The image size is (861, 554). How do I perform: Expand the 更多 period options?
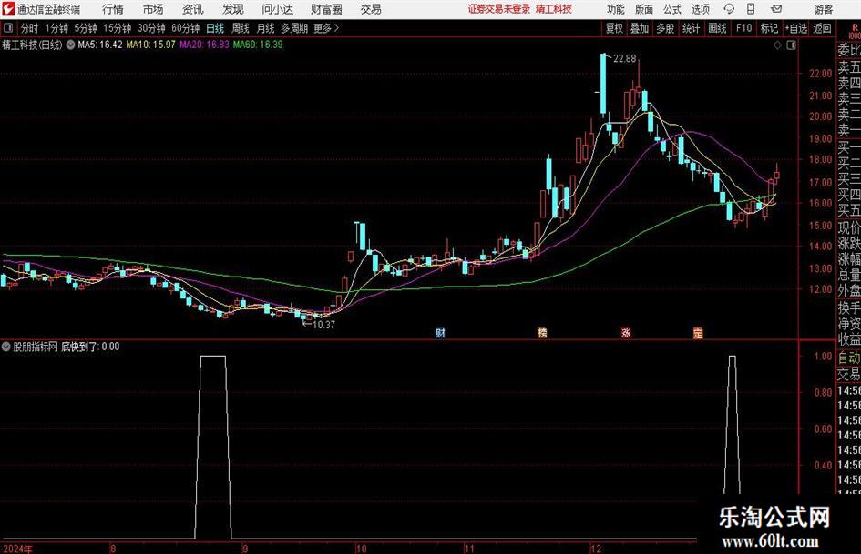coord(326,28)
